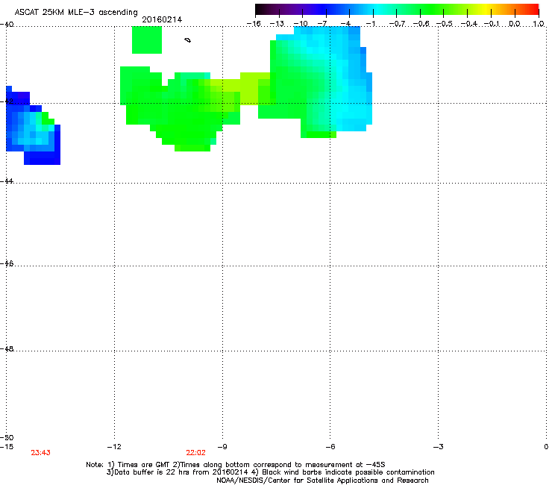This screenshot has height=485, width=552.
Task: Click the -12 longitude axis label
Action: click(x=114, y=447)
